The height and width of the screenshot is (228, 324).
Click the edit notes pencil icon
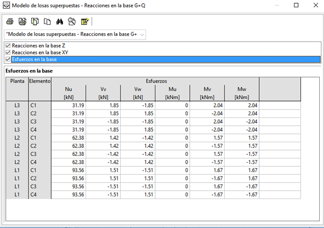click(x=84, y=22)
